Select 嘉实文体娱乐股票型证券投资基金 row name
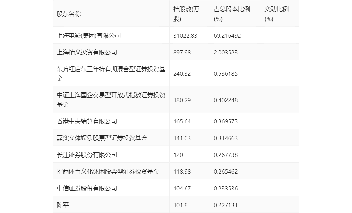 click(x=102, y=138)
